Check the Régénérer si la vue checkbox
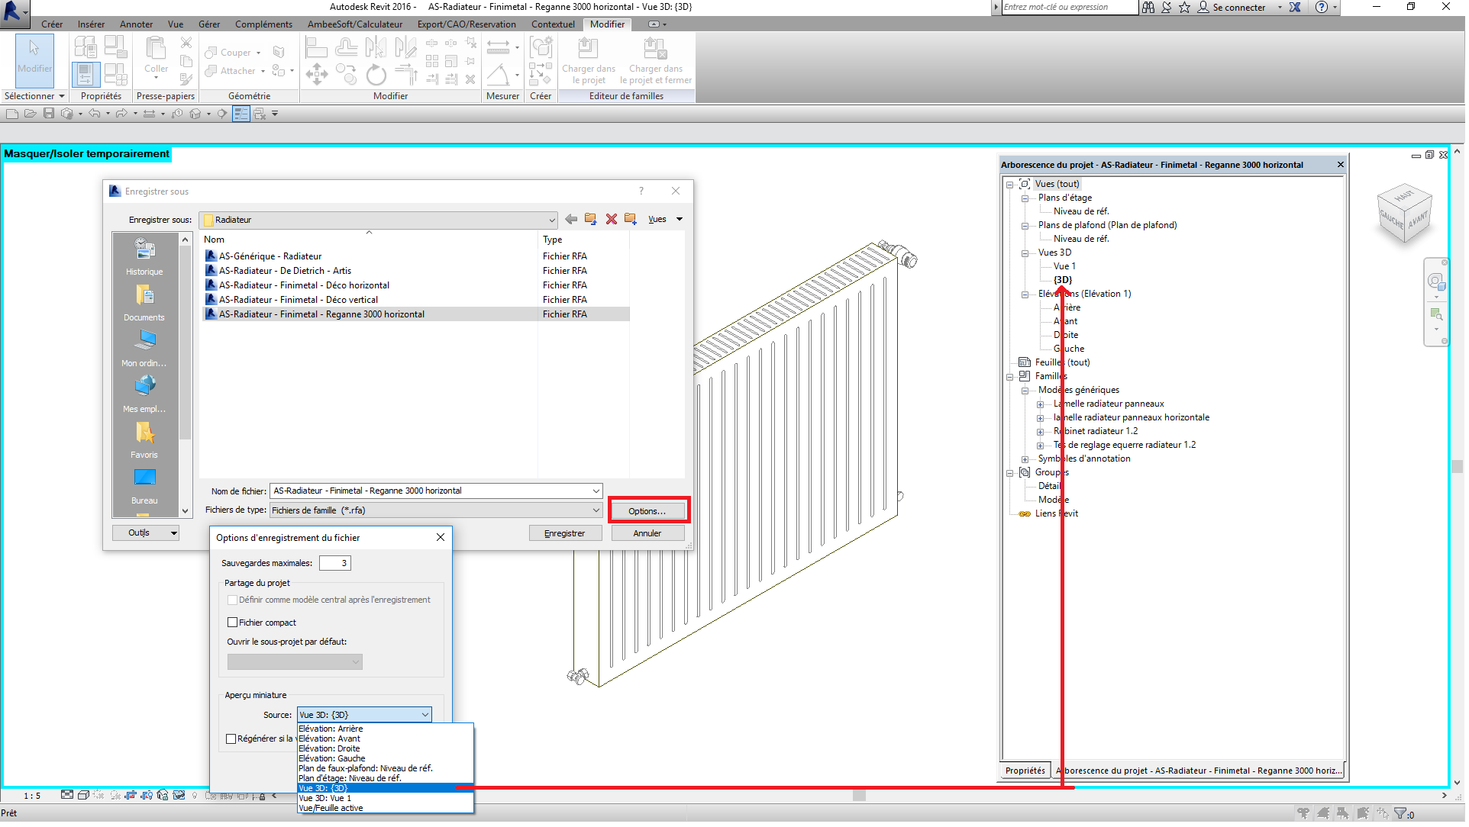This screenshot has width=1469, height=827. click(231, 740)
